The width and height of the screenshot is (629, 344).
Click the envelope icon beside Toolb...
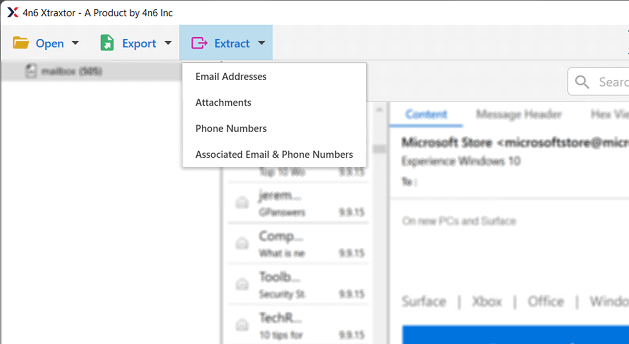tap(242, 285)
